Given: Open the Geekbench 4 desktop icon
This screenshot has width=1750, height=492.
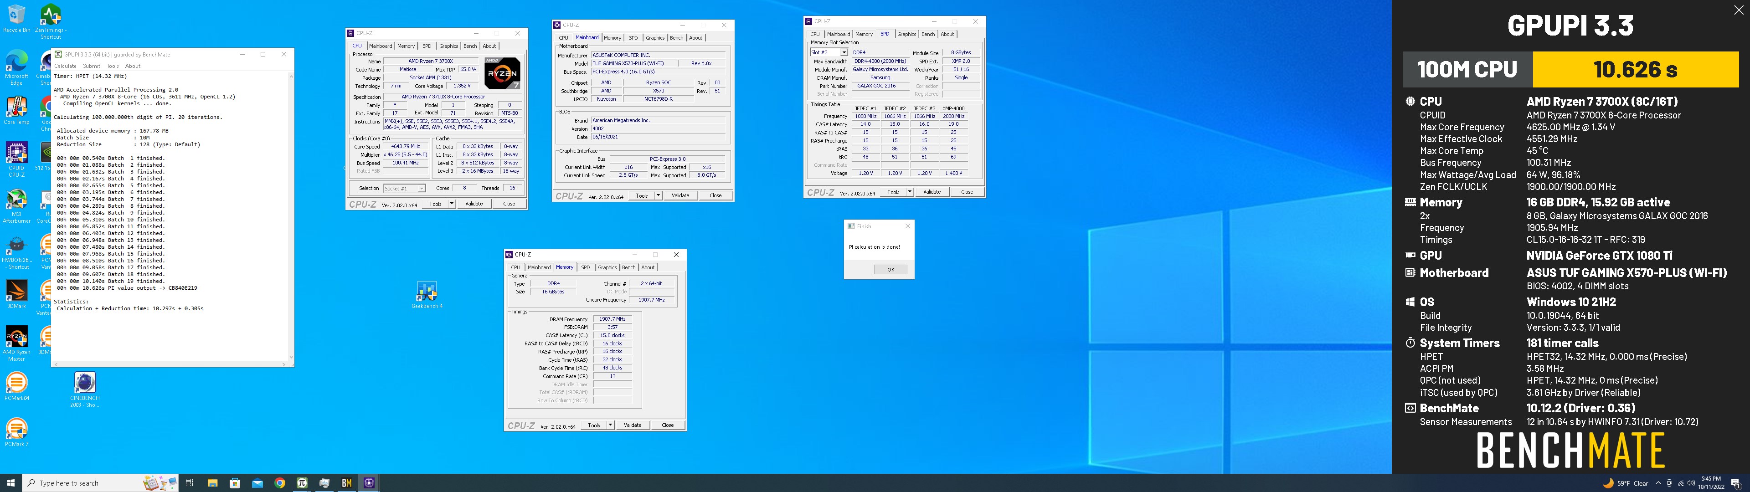Looking at the screenshot, I should tap(427, 295).
